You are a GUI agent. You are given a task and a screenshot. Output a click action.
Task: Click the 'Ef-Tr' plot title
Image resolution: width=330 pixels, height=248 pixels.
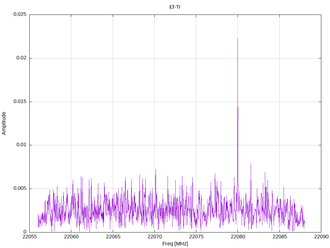click(x=175, y=7)
